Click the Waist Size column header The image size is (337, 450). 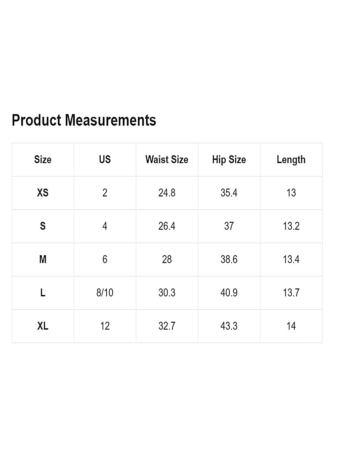pyautogui.click(x=167, y=160)
